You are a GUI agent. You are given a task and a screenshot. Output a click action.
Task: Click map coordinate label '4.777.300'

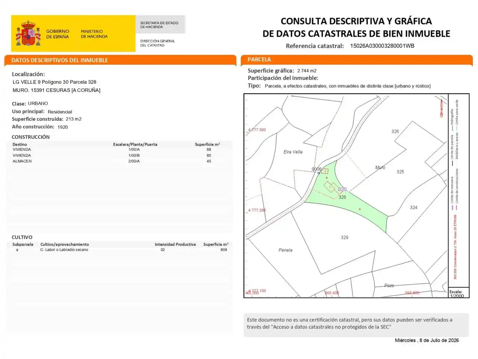point(257,130)
